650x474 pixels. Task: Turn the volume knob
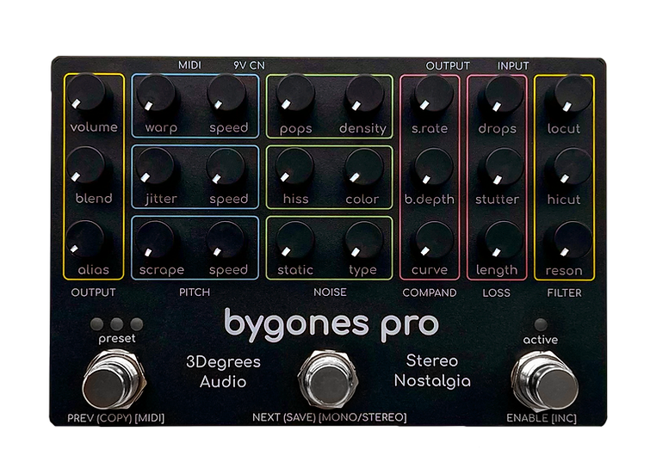tap(87, 93)
